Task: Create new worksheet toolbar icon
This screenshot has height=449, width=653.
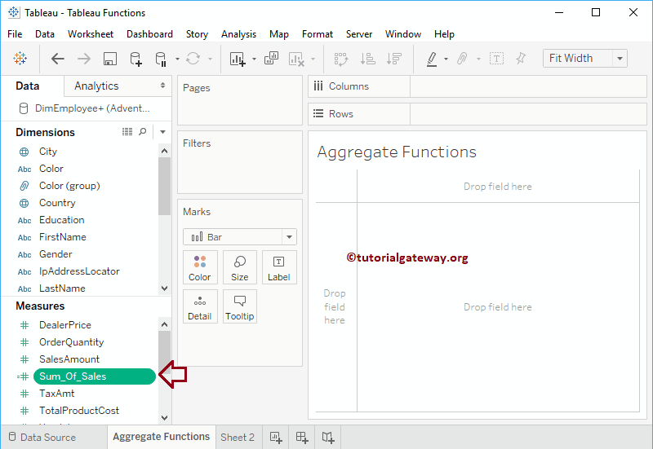Action: (x=238, y=59)
